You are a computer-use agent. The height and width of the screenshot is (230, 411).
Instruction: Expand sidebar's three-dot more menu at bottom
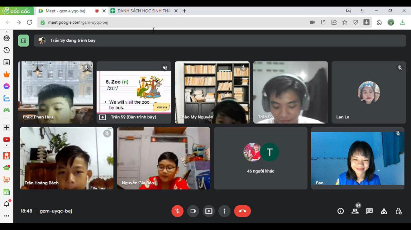(6, 216)
